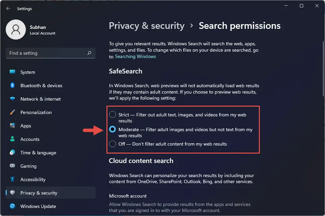
Task: Click the Accounts person icon
Action: pyautogui.click(x=12, y=139)
